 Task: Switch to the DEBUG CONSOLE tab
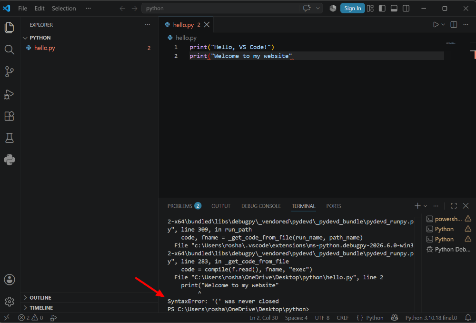[x=261, y=206]
